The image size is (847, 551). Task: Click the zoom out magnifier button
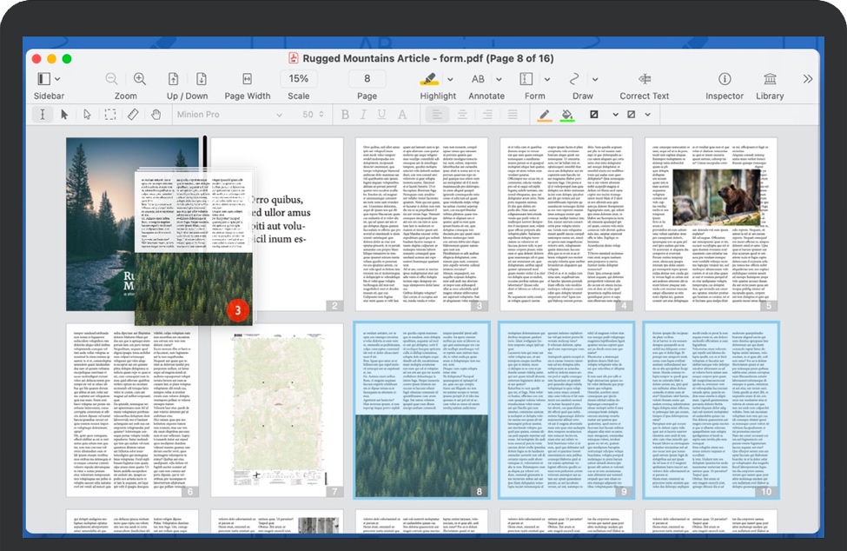110,78
